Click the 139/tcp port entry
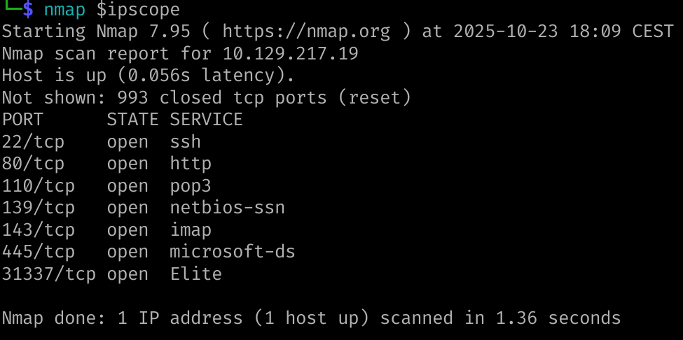 point(38,208)
